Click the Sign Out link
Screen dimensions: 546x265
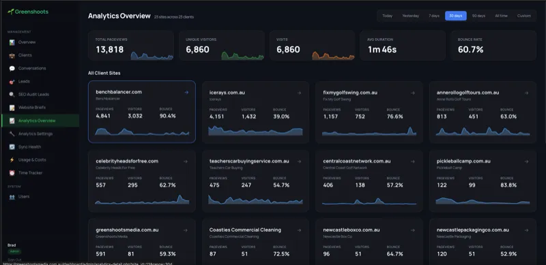coord(14,260)
